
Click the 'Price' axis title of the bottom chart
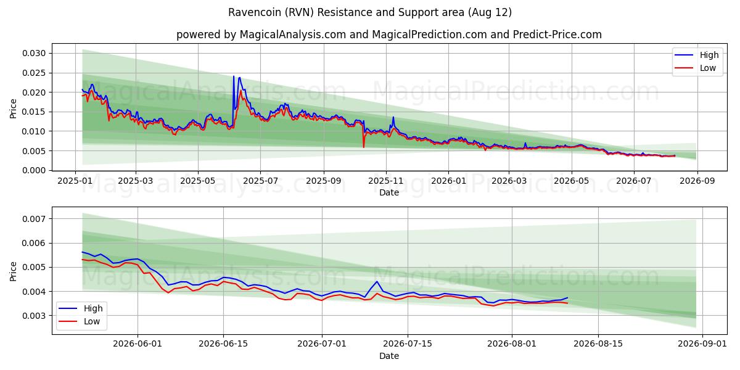[14, 271]
